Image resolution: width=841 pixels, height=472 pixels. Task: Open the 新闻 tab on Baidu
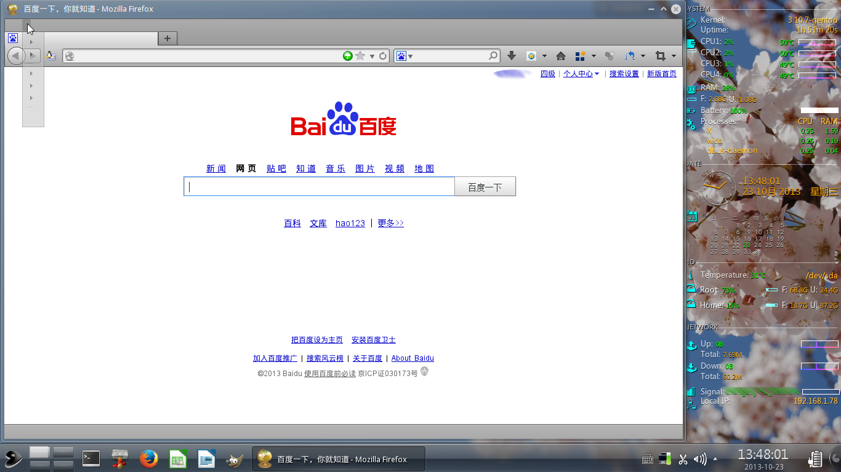216,168
